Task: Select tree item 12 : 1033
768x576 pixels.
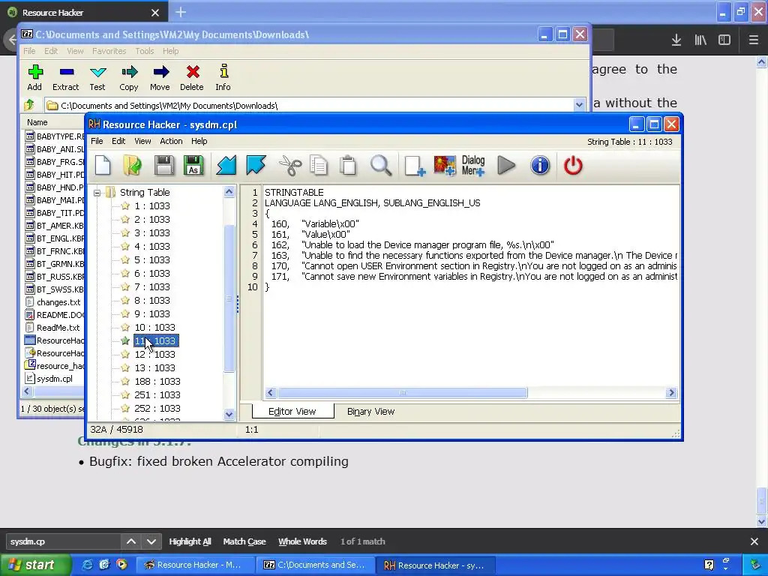Action: point(154,354)
